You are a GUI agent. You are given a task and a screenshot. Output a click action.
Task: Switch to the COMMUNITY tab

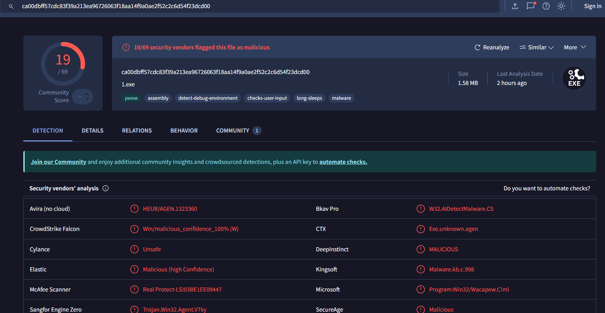pos(239,130)
